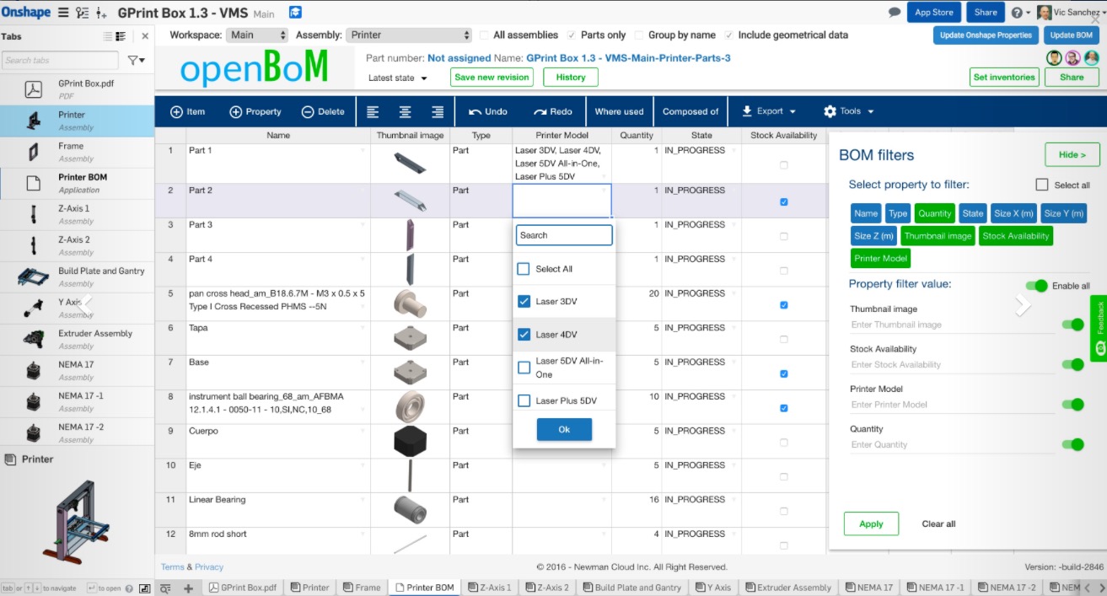Open Vic Sanchez user menu
The image size is (1107, 596).
[x=1070, y=13]
